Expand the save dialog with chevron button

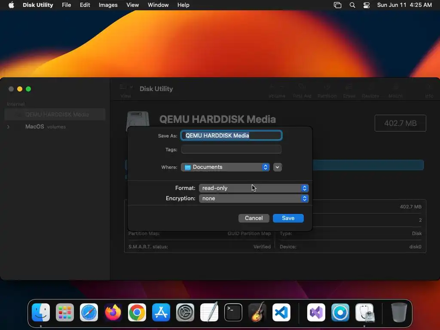[277, 167]
